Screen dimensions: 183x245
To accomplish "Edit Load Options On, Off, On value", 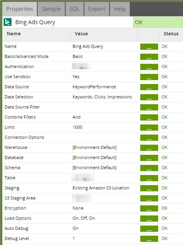I will click(x=84, y=218).
